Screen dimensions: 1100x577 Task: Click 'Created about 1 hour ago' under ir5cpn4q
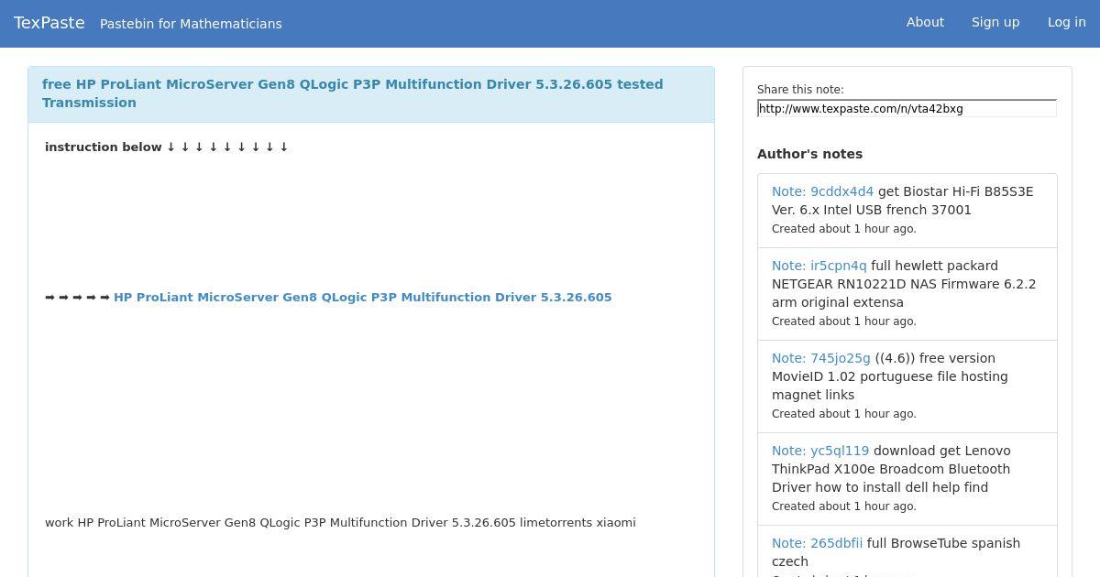[844, 321]
